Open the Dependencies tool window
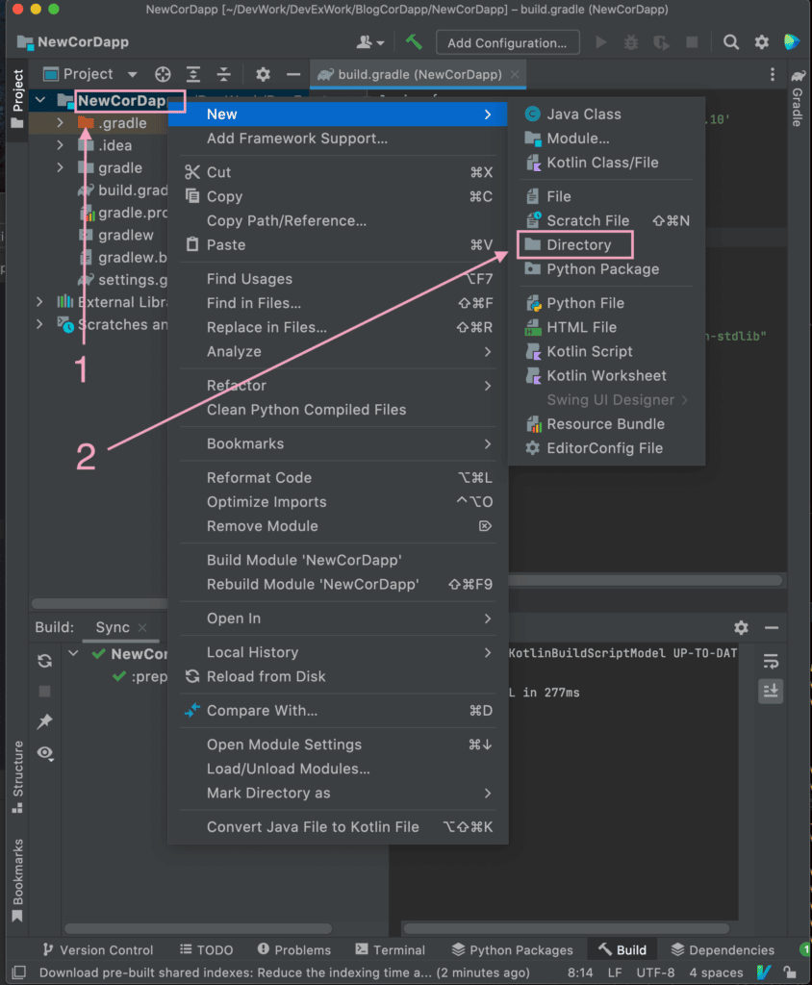 coord(723,949)
